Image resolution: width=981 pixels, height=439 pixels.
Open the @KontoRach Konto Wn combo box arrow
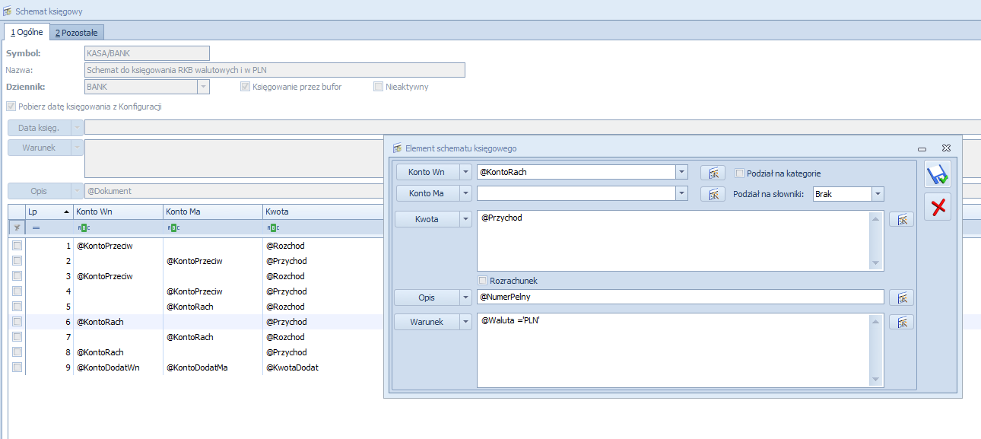click(681, 172)
